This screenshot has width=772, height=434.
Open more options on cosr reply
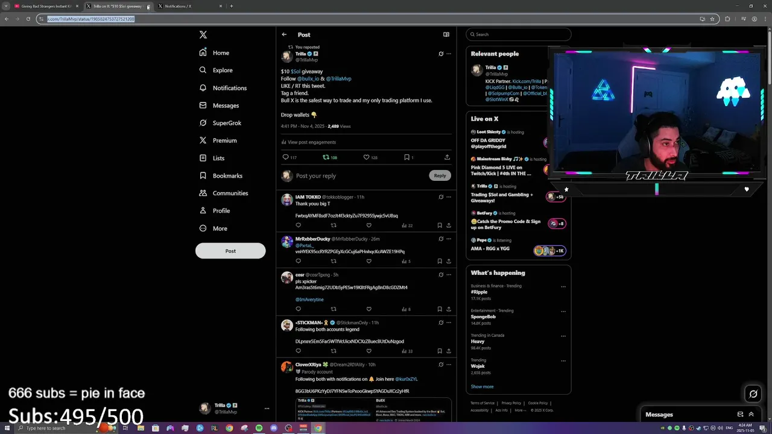click(449, 275)
